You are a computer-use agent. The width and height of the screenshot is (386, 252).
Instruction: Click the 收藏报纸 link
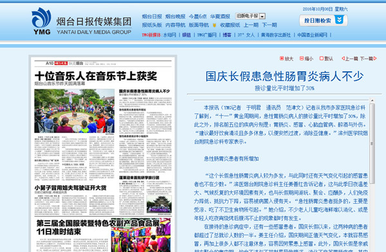coord(230,25)
